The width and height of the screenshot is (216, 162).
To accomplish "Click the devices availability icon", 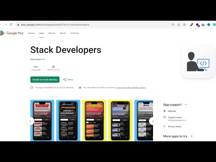I will tap(31, 87).
